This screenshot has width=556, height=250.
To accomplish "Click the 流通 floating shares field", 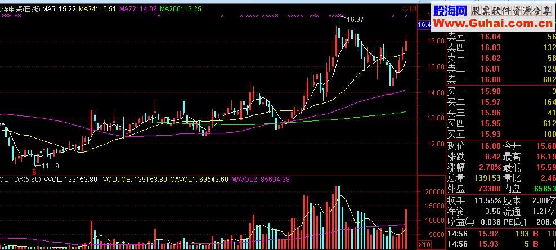I will tap(530, 212).
